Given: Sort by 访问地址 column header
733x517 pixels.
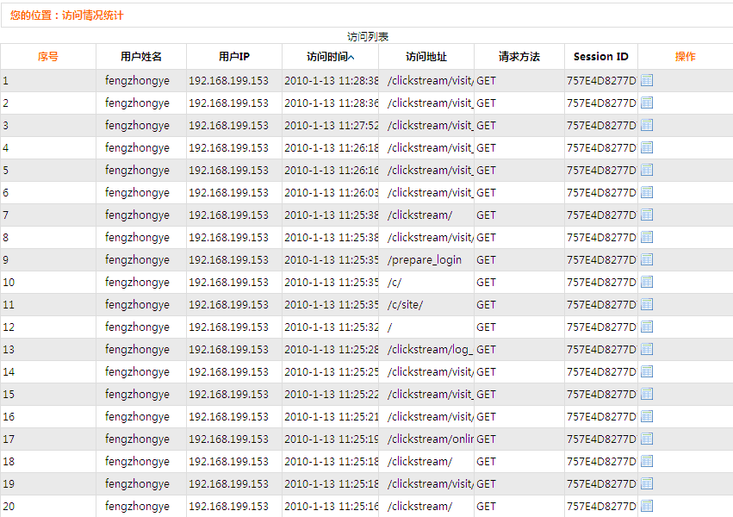Looking at the screenshot, I should (x=426, y=57).
